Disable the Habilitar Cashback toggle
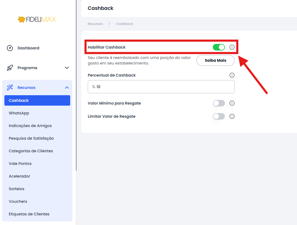Viewport: 297px width, 225px height. (x=219, y=47)
